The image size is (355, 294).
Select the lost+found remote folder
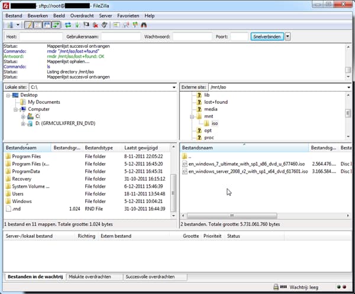pyautogui.click(x=216, y=102)
